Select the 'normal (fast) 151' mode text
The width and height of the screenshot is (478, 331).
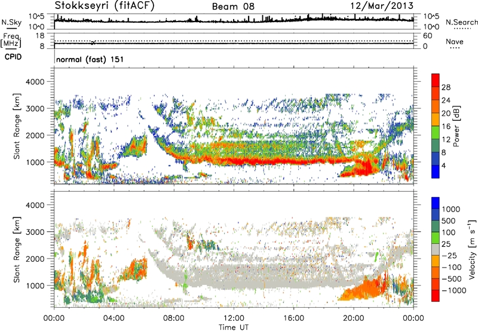click(x=90, y=59)
